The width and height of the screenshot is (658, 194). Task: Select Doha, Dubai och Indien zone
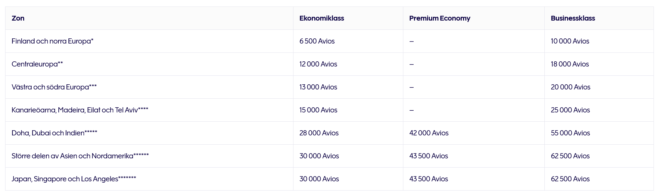[x=54, y=133]
